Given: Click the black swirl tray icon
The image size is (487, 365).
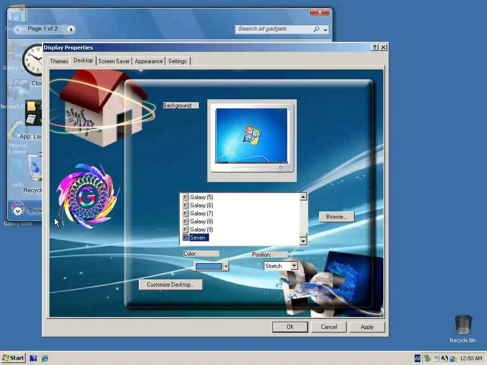Looking at the screenshot, I should coord(445,358).
